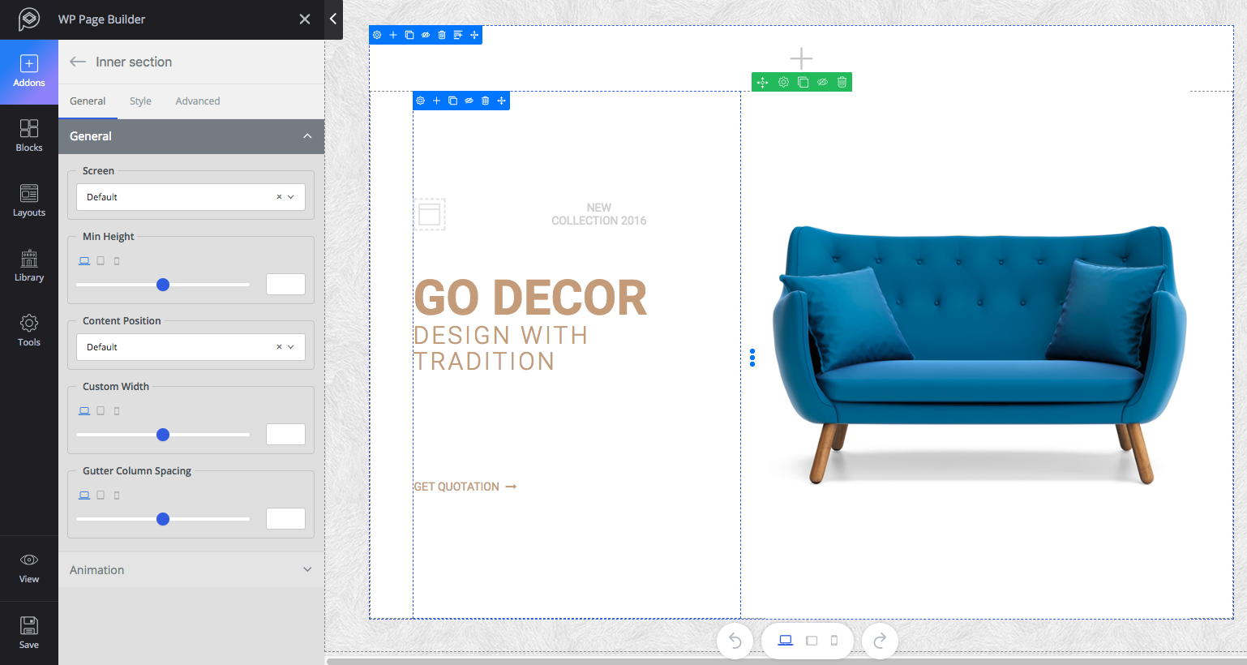This screenshot has width=1247, height=665.
Task: Open the Layouts panel in the sidebar
Action: [x=29, y=200]
